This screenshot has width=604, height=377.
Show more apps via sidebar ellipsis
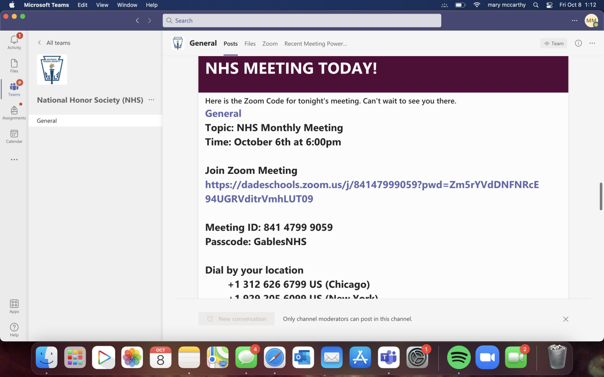coord(14,160)
